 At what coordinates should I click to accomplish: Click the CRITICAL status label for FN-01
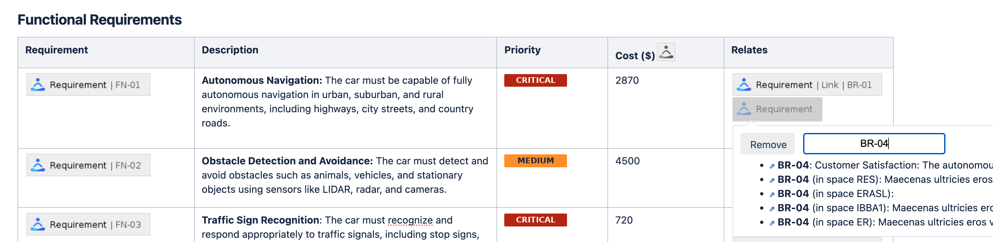tap(535, 81)
